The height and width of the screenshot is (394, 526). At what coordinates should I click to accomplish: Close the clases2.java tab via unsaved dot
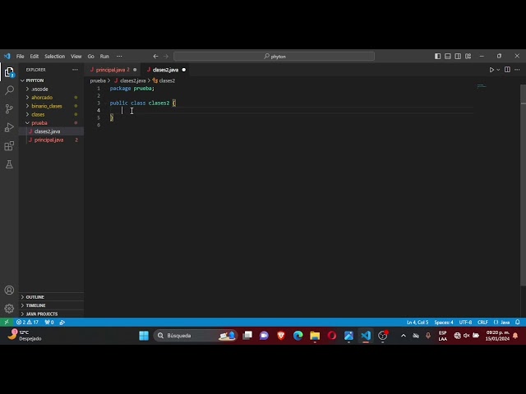tap(184, 70)
